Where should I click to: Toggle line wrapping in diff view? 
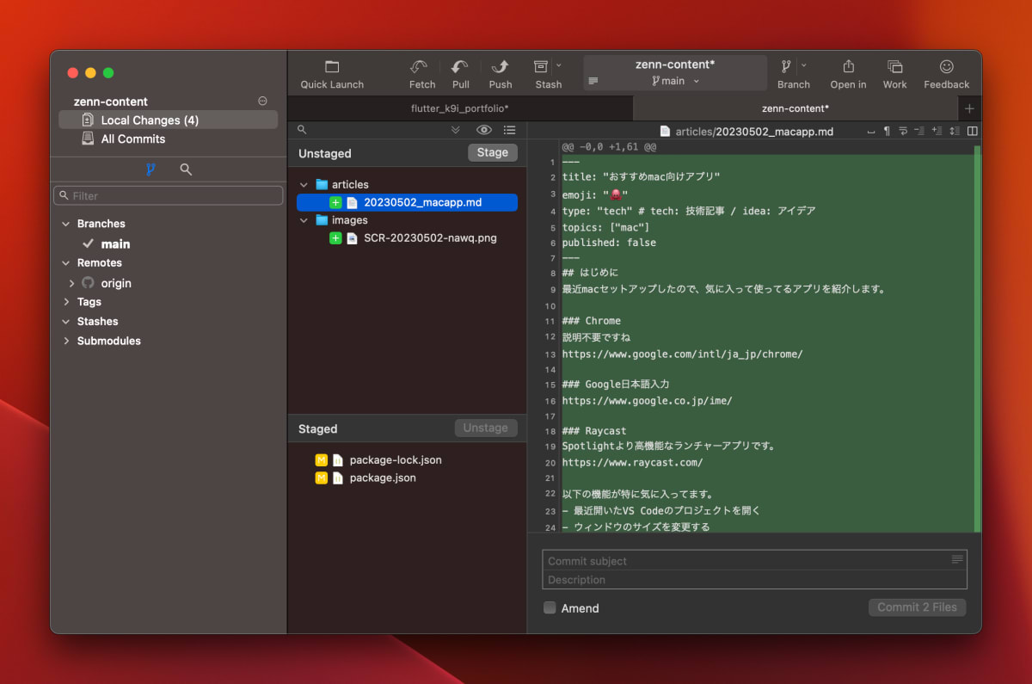click(x=903, y=131)
